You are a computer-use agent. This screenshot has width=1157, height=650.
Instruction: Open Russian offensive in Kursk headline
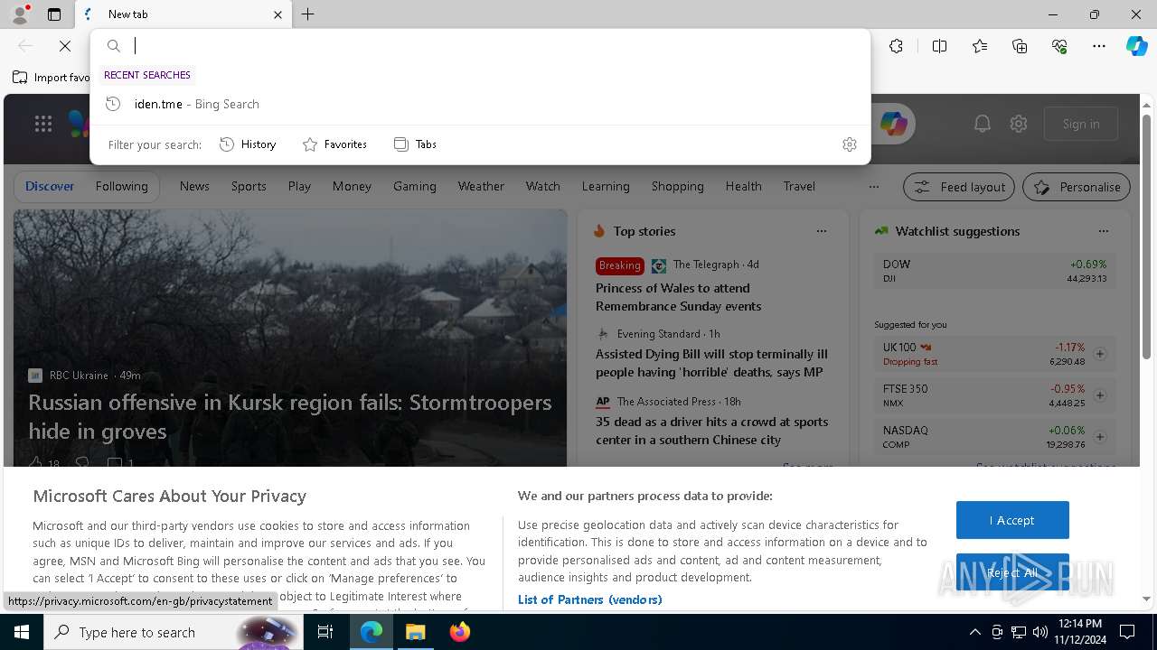(290, 416)
